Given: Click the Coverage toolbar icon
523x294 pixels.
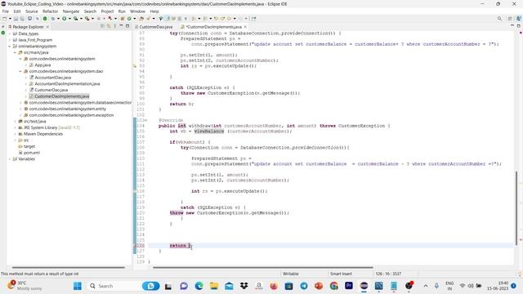Looking at the screenshot, I should [76, 19].
